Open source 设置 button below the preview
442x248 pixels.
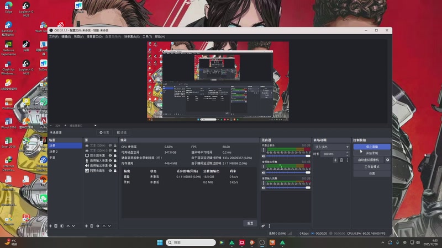[104, 132]
